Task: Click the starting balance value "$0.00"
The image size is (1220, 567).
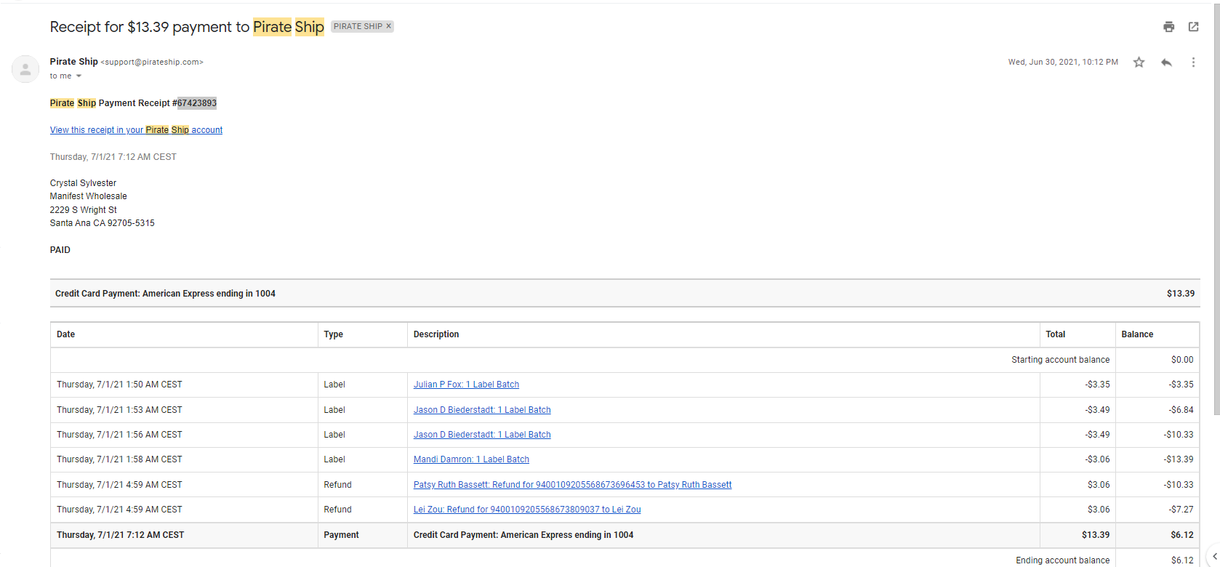Action: tap(1182, 360)
